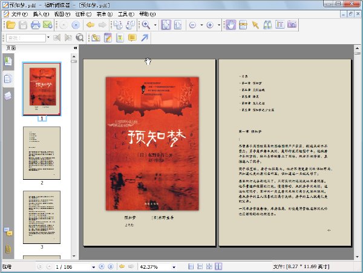The image size is (363, 273).
Task: Choose the select text tool
Action: (243, 25)
